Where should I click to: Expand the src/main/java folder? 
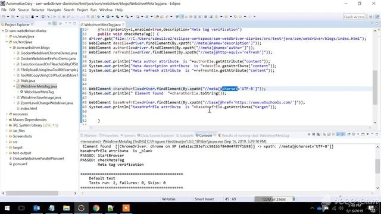7,36
